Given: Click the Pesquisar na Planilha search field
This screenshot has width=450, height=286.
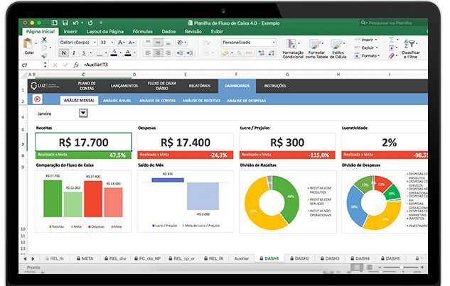Looking at the screenshot, I should pos(393,23).
